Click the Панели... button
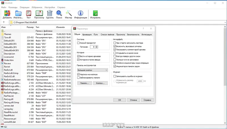227x129 pixels. point(85,83)
